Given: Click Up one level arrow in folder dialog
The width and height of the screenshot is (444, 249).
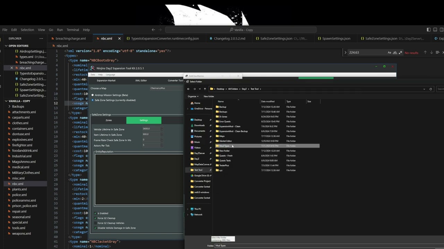Looking at the screenshot, I should click(x=205, y=89).
